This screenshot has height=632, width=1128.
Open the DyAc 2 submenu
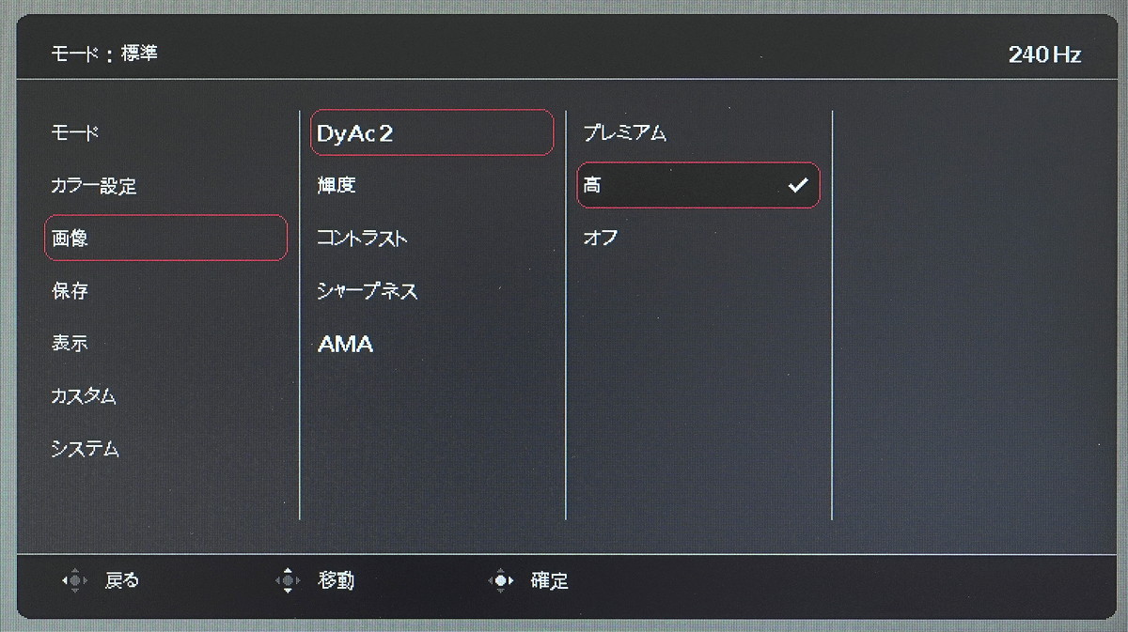pyautogui.click(x=432, y=133)
